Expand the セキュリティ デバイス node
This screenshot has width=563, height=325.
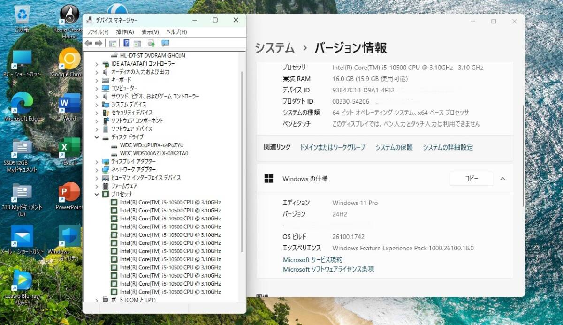(97, 113)
